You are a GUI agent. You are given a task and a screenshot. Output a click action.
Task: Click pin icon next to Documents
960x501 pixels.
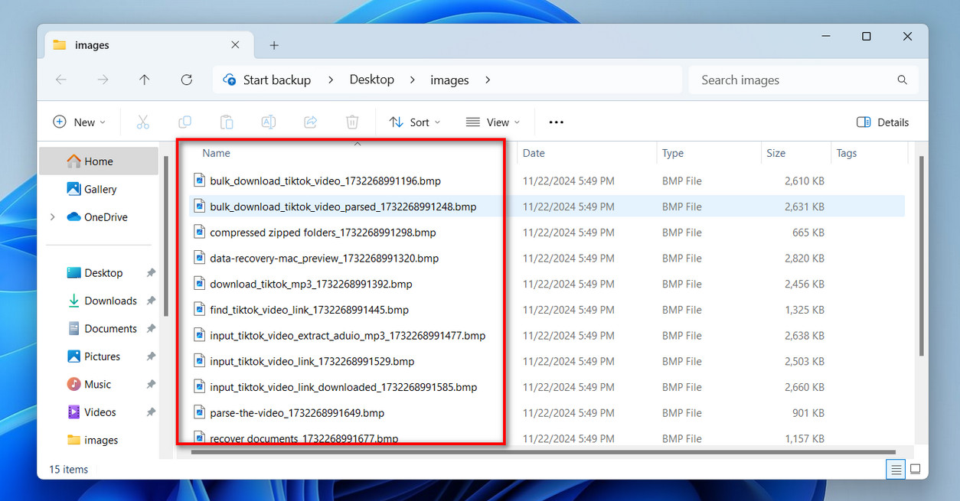point(151,329)
